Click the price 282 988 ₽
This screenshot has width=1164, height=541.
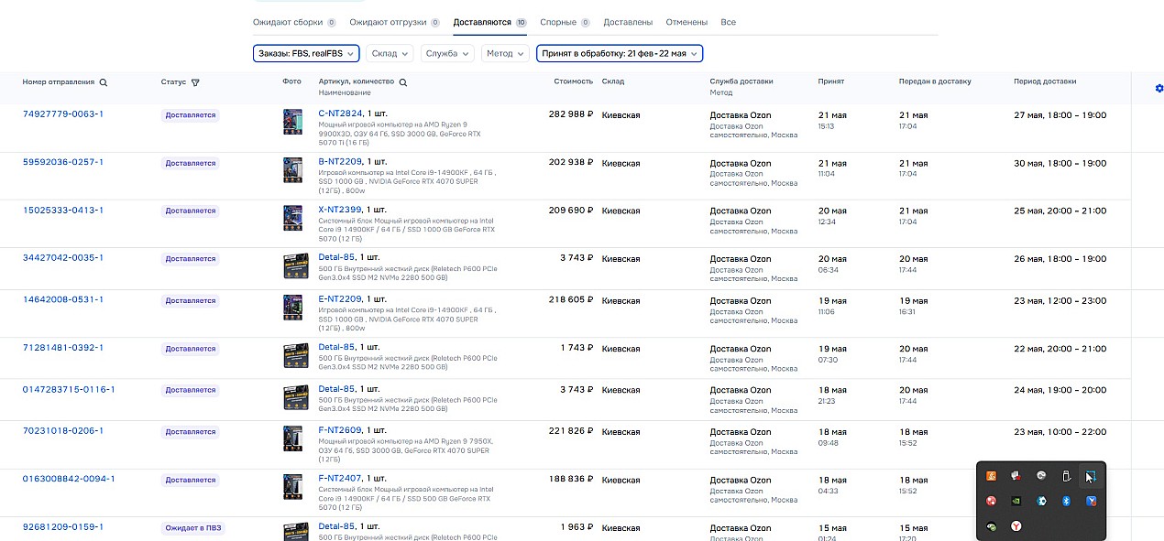tap(571, 114)
